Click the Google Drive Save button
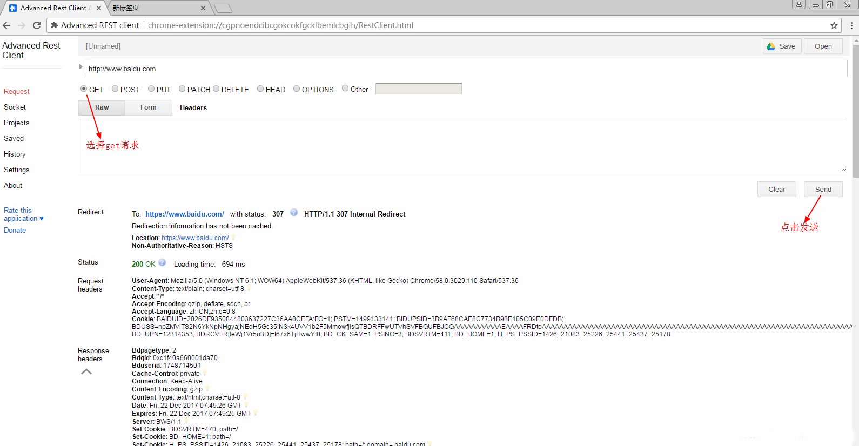 click(x=781, y=46)
